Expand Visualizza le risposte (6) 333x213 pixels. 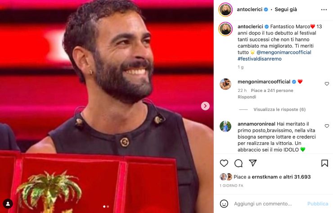(x=279, y=109)
